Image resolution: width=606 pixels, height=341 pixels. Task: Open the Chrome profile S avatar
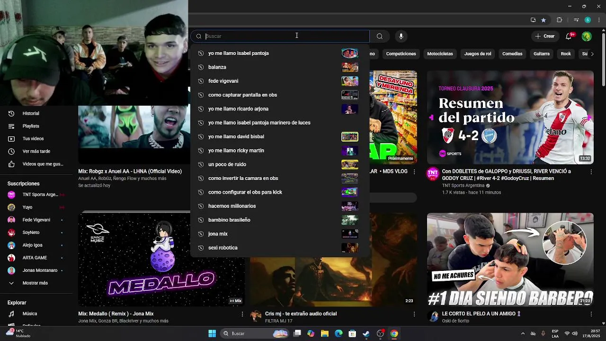(x=588, y=20)
